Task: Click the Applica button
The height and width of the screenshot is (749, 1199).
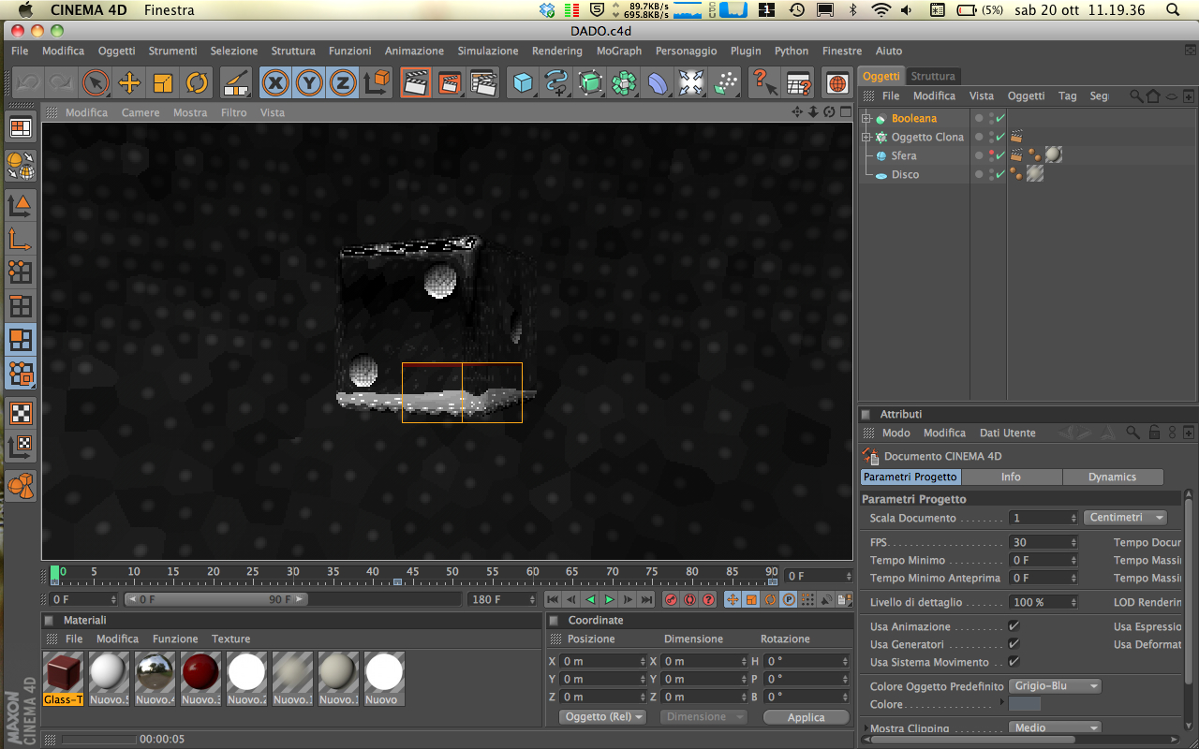Action: click(x=806, y=717)
